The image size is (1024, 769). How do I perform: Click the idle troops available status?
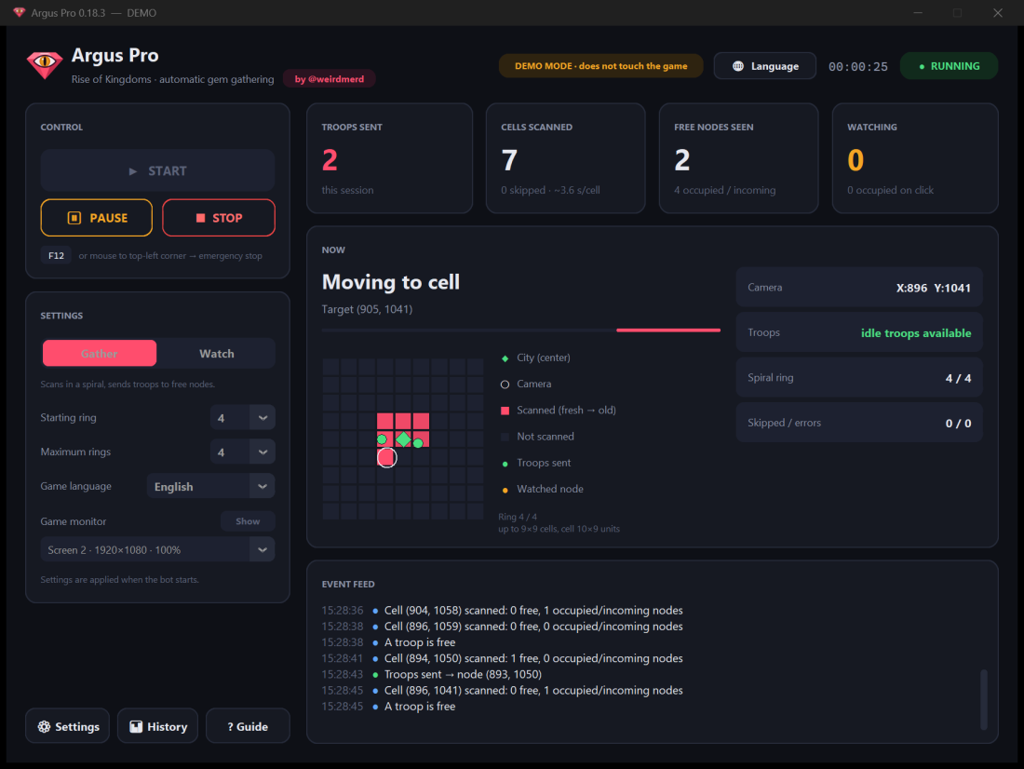pyautogui.click(x=916, y=333)
